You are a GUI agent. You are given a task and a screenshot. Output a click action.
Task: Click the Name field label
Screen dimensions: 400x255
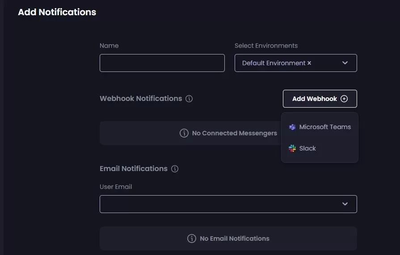(109, 46)
